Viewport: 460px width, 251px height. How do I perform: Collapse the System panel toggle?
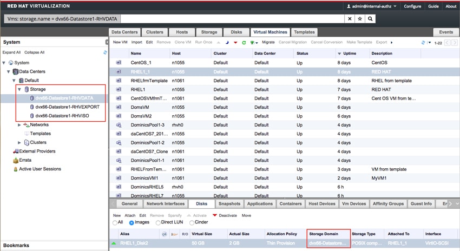(x=107, y=42)
